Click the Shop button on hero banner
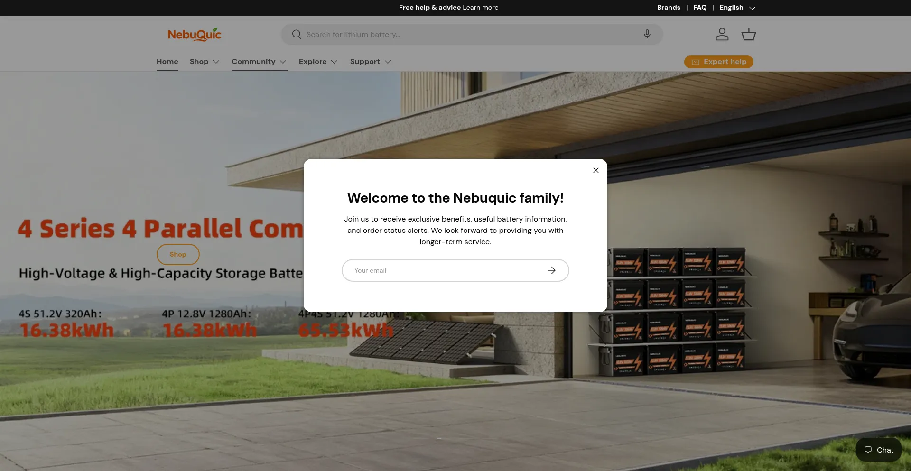 [178, 254]
